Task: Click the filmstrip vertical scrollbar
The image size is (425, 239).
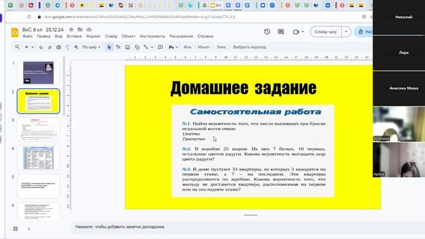Action: (x=64, y=86)
